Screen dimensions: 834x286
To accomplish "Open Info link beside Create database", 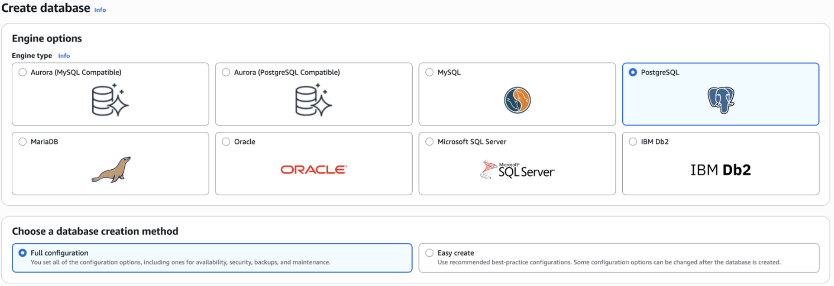I will pyautogui.click(x=100, y=10).
